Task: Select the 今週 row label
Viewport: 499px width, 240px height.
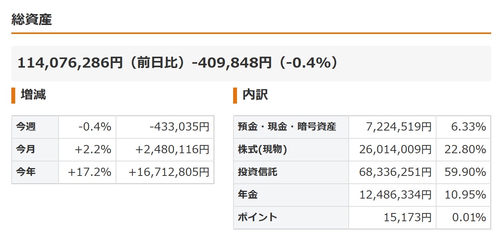Action: tap(26, 127)
